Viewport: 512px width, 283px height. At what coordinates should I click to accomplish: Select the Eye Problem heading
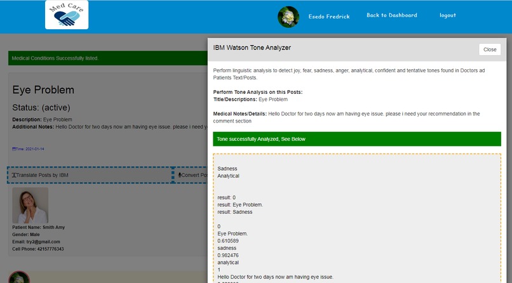[43, 89]
